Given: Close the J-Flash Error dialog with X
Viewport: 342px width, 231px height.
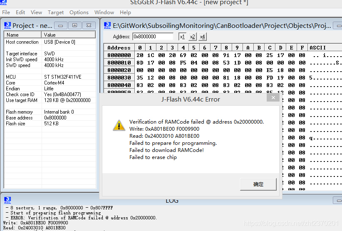Looking at the screenshot, I should (x=273, y=97).
